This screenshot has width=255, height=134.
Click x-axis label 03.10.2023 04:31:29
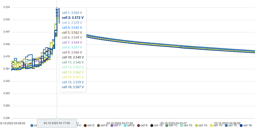120,123
